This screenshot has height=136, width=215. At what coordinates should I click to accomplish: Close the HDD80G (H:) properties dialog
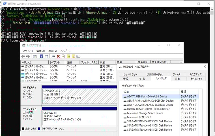click(205, 66)
